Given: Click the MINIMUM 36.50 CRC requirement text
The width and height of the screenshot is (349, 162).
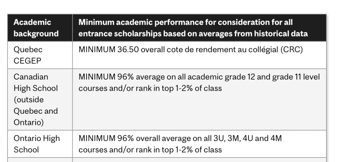Looking at the screenshot, I should point(191,50).
